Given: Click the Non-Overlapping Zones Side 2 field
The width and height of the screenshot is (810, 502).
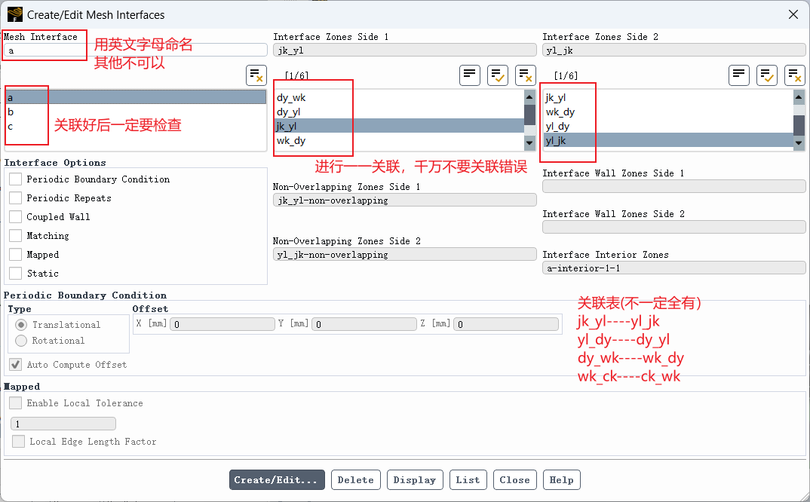Looking at the screenshot, I should click(x=404, y=255).
